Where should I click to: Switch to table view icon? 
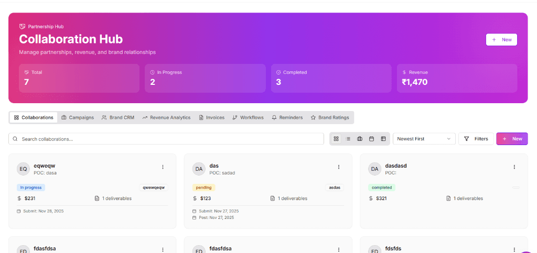click(x=383, y=139)
